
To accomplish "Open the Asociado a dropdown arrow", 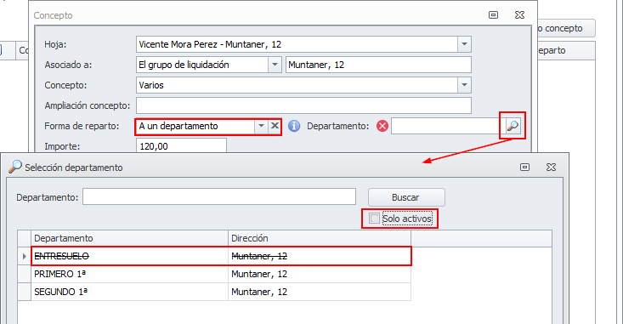I will click(275, 65).
